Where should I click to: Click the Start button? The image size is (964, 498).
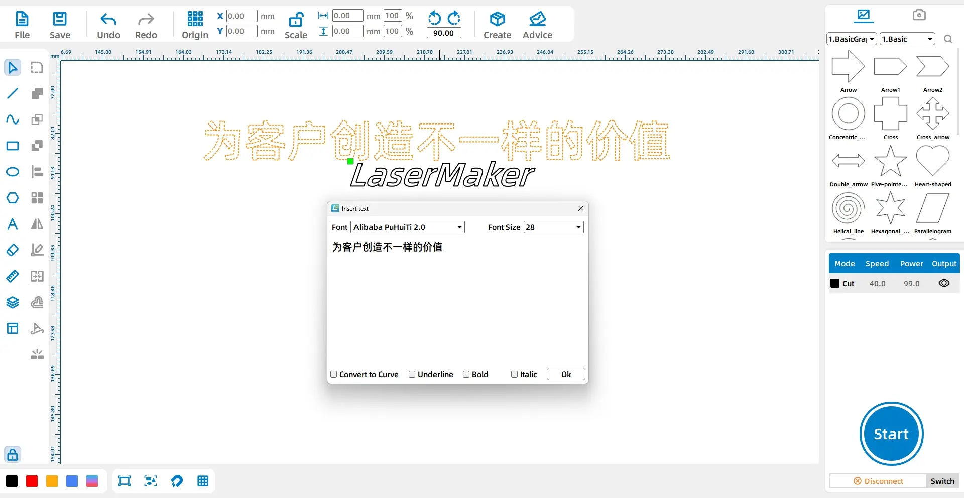pos(891,434)
